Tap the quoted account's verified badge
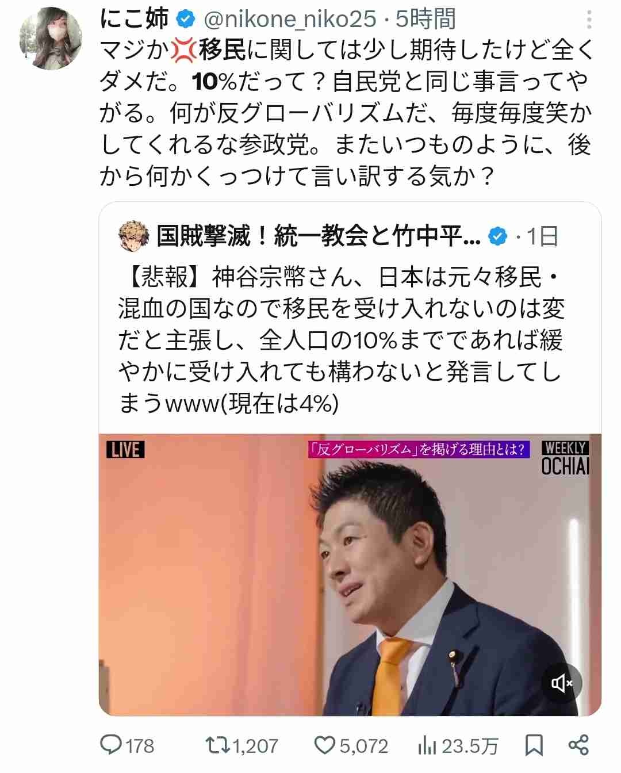The image size is (621, 773). (499, 236)
